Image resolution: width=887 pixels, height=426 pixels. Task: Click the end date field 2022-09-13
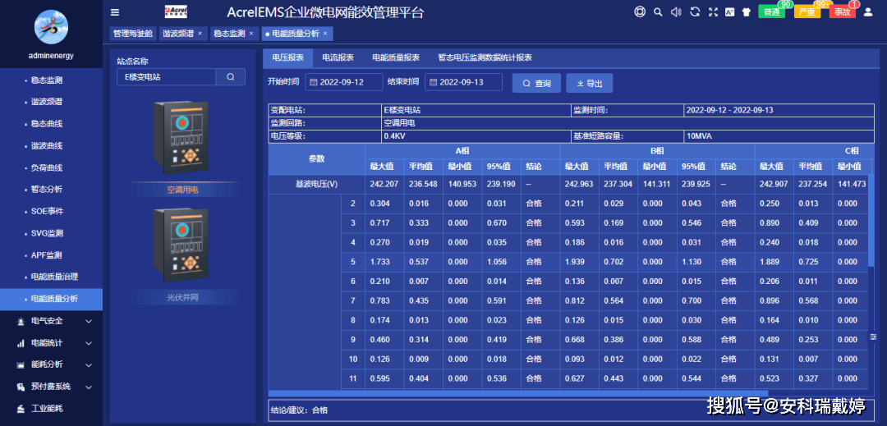pyautogui.click(x=463, y=82)
